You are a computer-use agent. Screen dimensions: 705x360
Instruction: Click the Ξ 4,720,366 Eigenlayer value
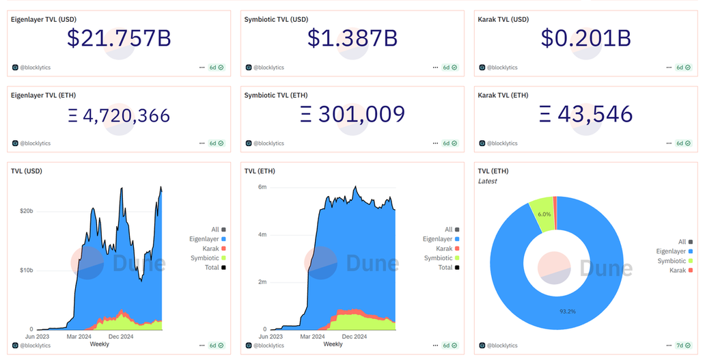coord(119,115)
